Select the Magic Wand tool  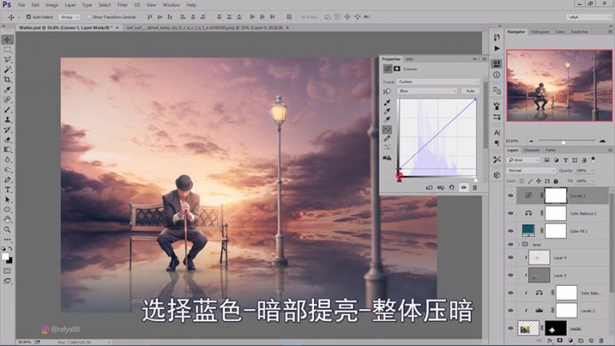click(7, 70)
